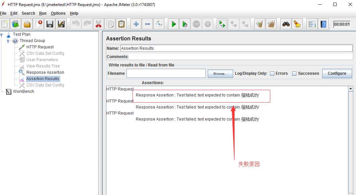The height and width of the screenshot is (195, 356).
Task: Click the Clear broom icon
Action: click(260, 24)
